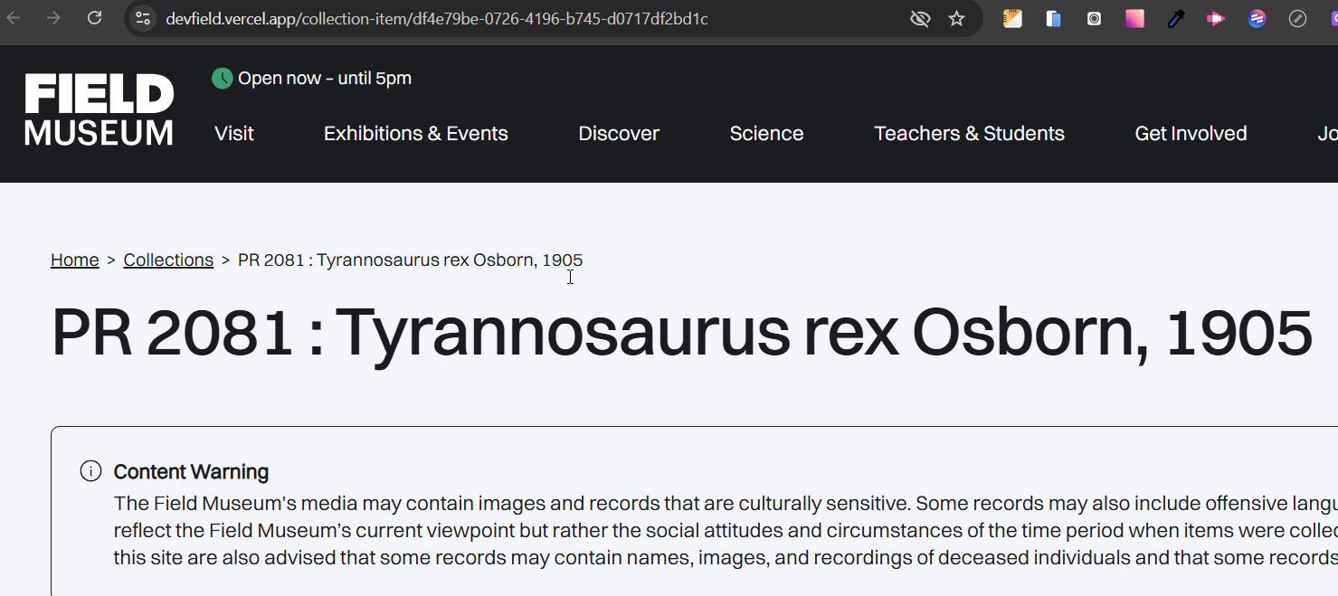Go to the Collections breadcrumb link
The width and height of the screenshot is (1338, 596).
(168, 260)
